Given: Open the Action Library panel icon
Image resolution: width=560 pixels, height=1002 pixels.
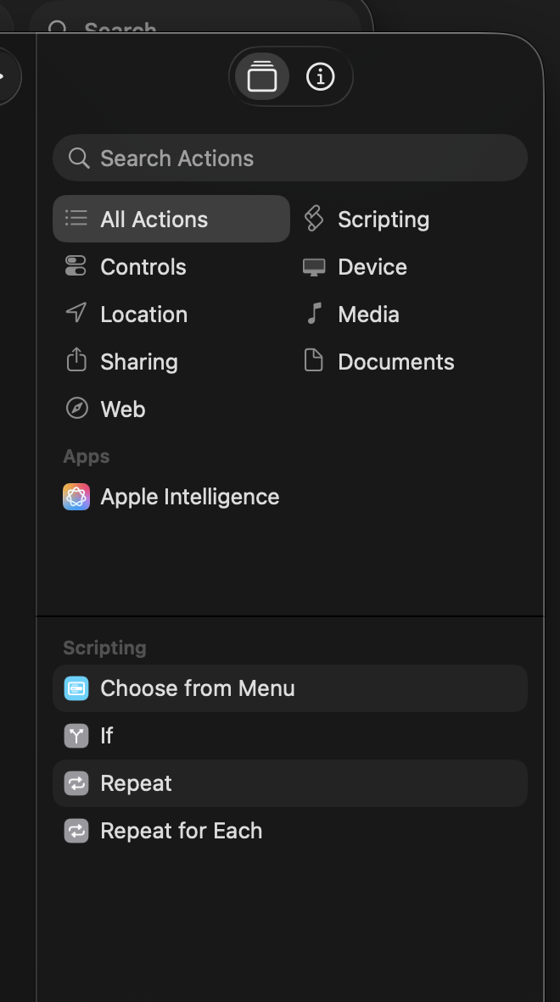Looking at the screenshot, I should (x=262, y=77).
